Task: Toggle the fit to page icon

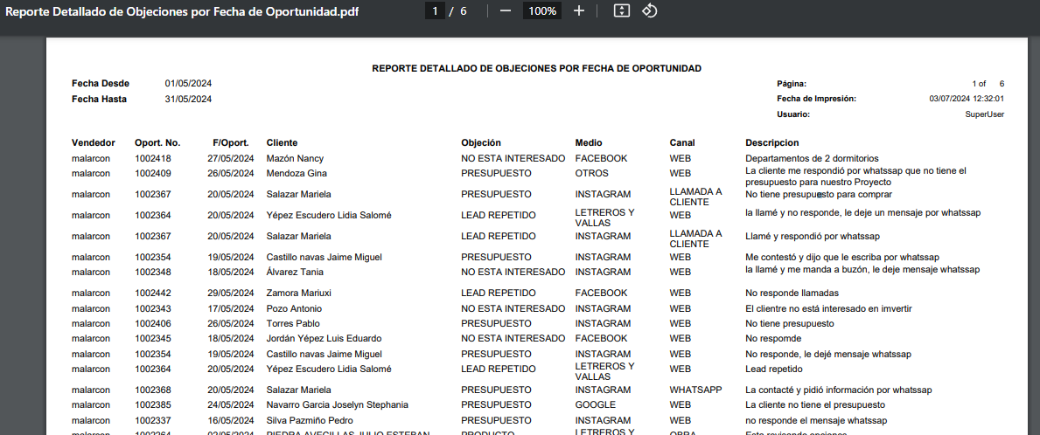Action: [621, 11]
